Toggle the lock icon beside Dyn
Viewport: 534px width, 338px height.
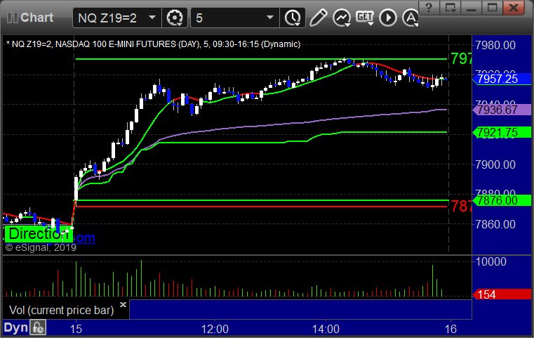38,327
